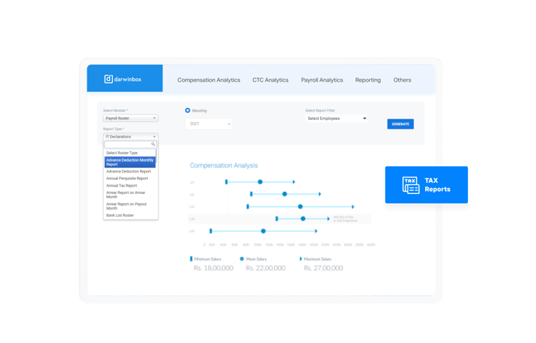Image resolution: width=536 pixels, height=343 pixels.
Task: Click the darwinbox logo icon
Action: 109,79
